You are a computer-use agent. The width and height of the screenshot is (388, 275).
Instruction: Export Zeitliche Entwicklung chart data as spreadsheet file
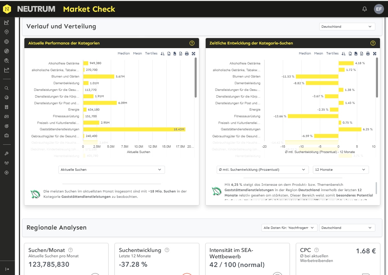coord(362,53)
